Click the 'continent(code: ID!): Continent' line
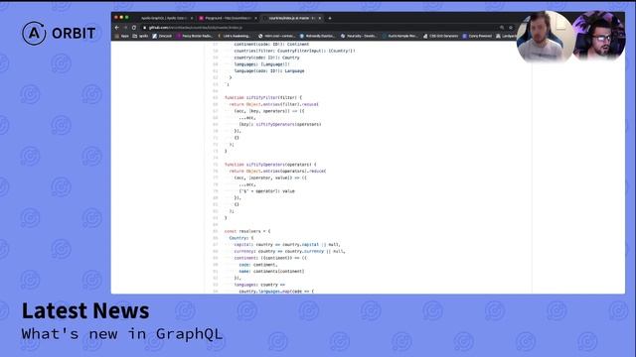The width and height of the screenshot is (636, 357). [271, 44]
